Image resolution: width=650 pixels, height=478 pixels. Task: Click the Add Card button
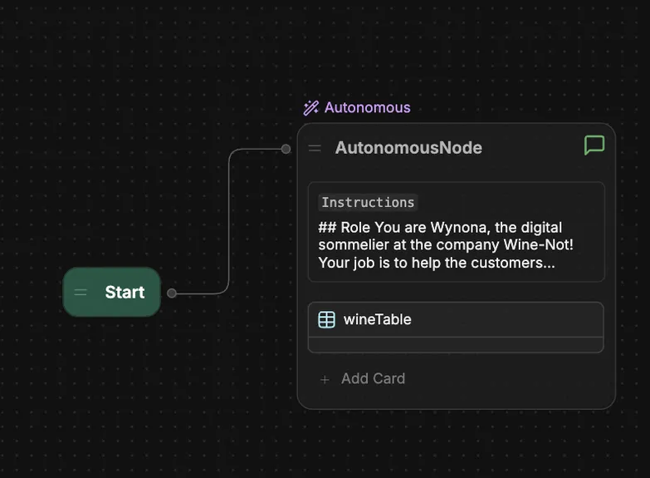coord(363,379)
